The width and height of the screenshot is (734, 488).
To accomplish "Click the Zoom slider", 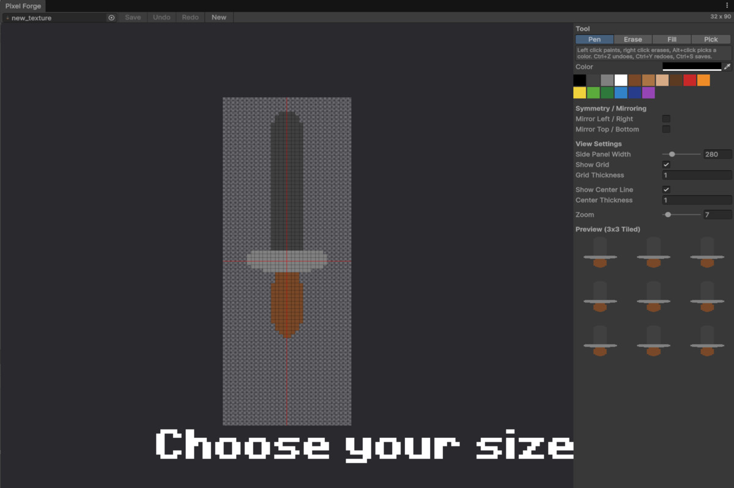I will point(681,215).
